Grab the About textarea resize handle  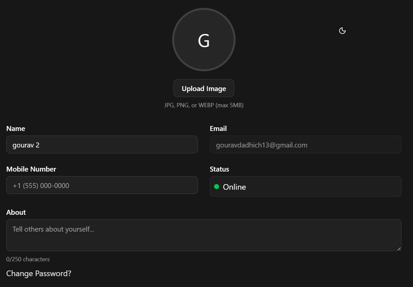pos(399,248)
